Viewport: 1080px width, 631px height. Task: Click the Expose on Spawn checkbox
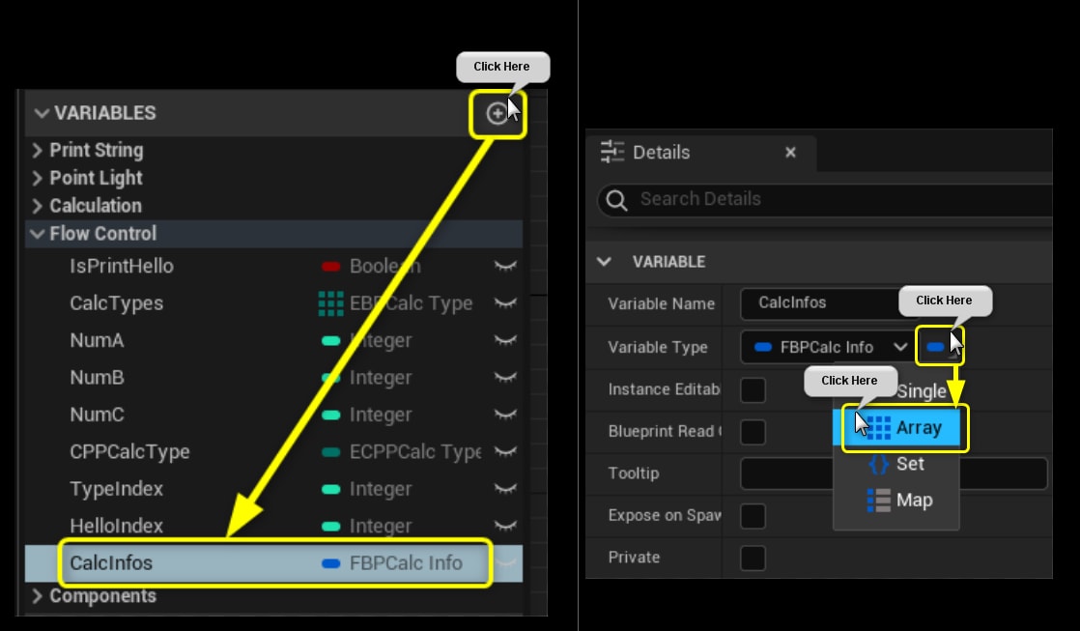753,515
